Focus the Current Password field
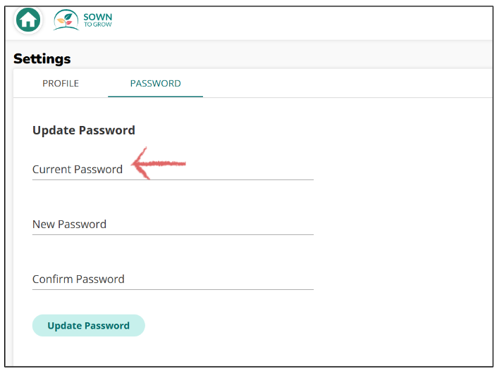The width and height of the screenshot is (497, 373). pyautogui.click(x=173, y=170)
